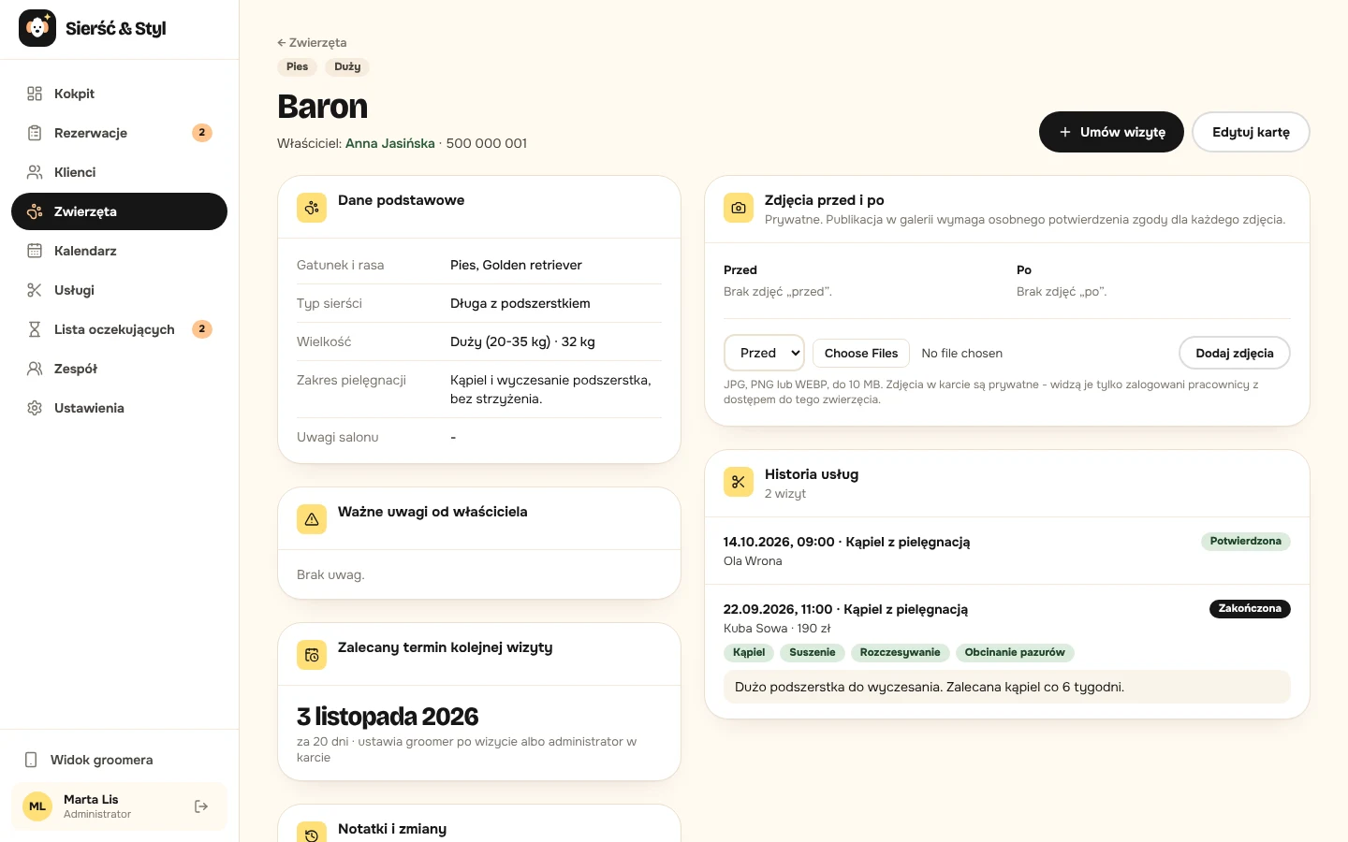Click the Klienci people icon
Viewport: 1348px width, 842px height.
[x=35, y=172]
